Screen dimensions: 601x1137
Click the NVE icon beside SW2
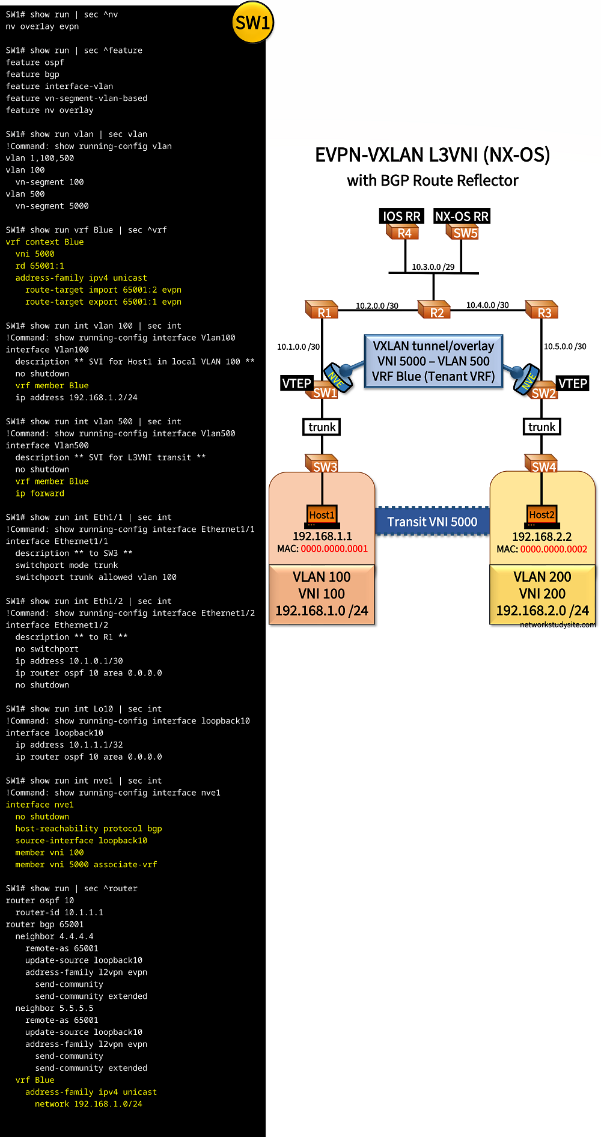[x=526, y=377]
